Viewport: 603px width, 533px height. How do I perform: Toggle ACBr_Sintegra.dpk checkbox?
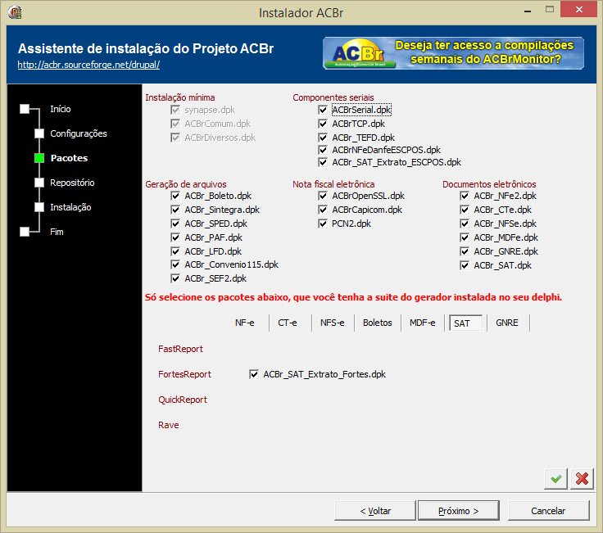point(175,210)
